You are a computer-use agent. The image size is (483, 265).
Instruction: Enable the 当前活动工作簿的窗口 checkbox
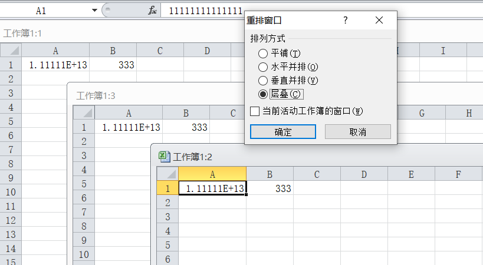[x=255, y=111]
